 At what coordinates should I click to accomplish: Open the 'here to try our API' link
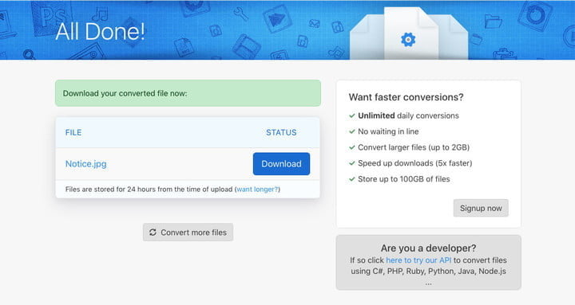[x=418, y=260]
